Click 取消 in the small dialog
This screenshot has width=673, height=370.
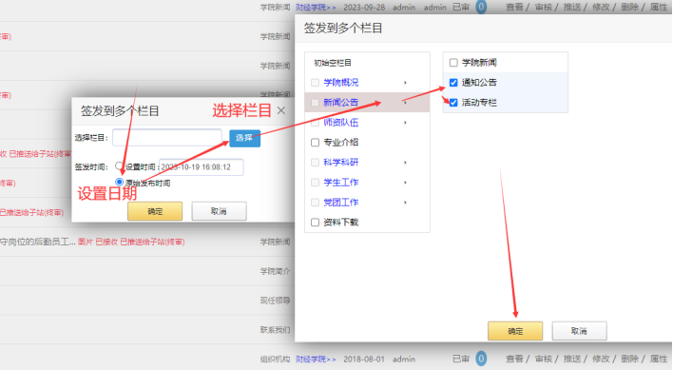[x=219, y=211]
